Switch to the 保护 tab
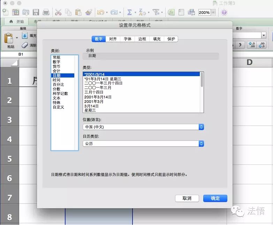 (171, 39)
